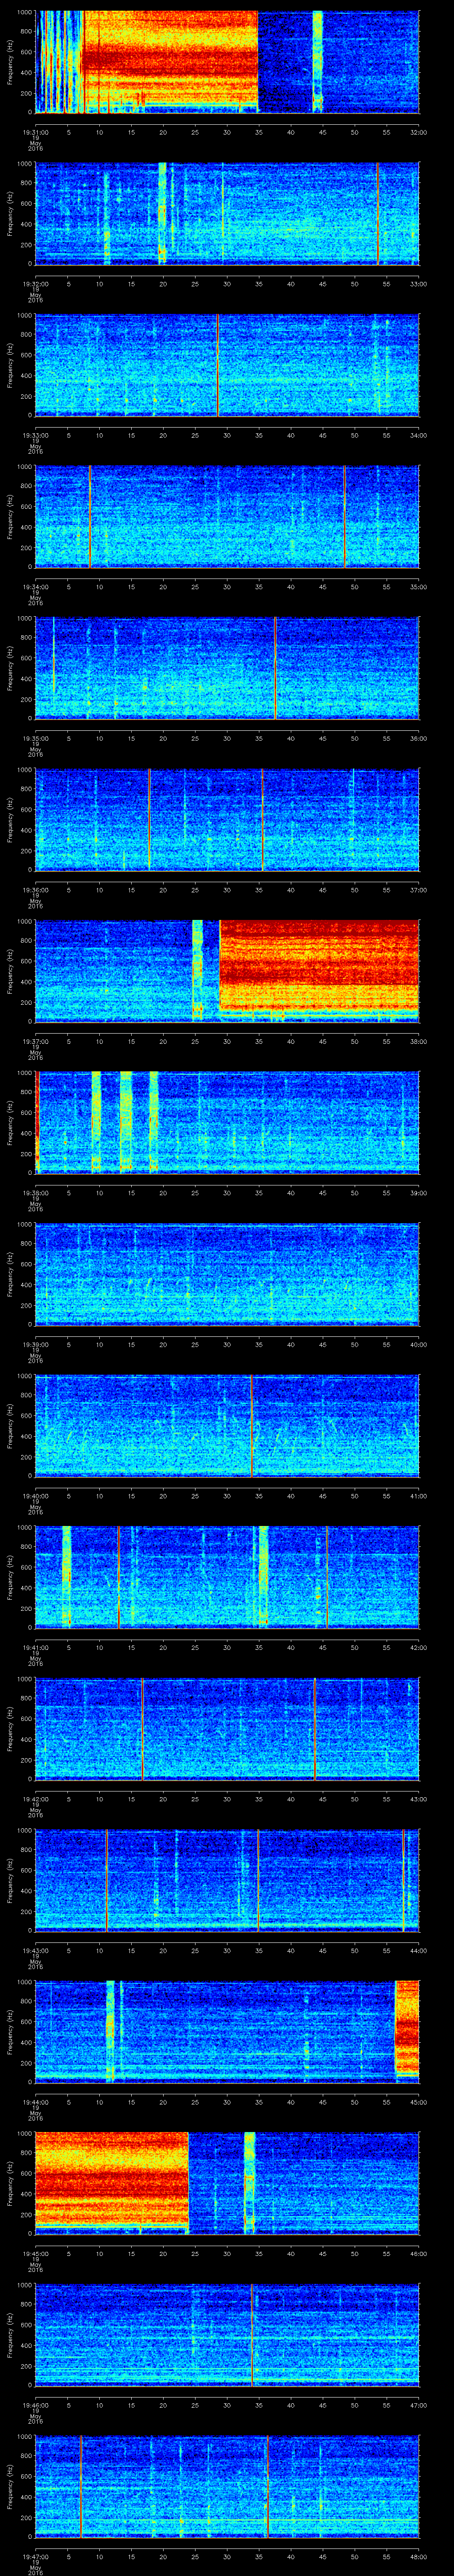The width and height of the screenshot is (454, 2576).
Task: Click the spectrogram panel starting at 19:39:00
Action: click(x=227, y=1274)
